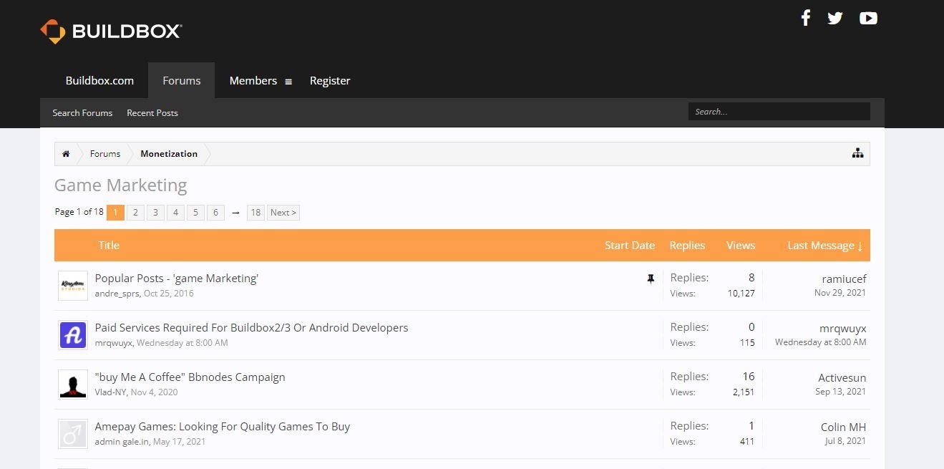Click the 16 replies count
This screenshot has width=944, height=469.
(749, 377)
